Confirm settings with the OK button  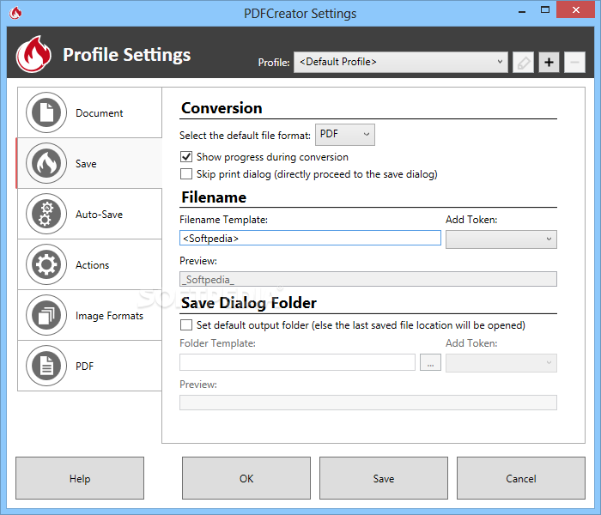(x=246, y=478)
